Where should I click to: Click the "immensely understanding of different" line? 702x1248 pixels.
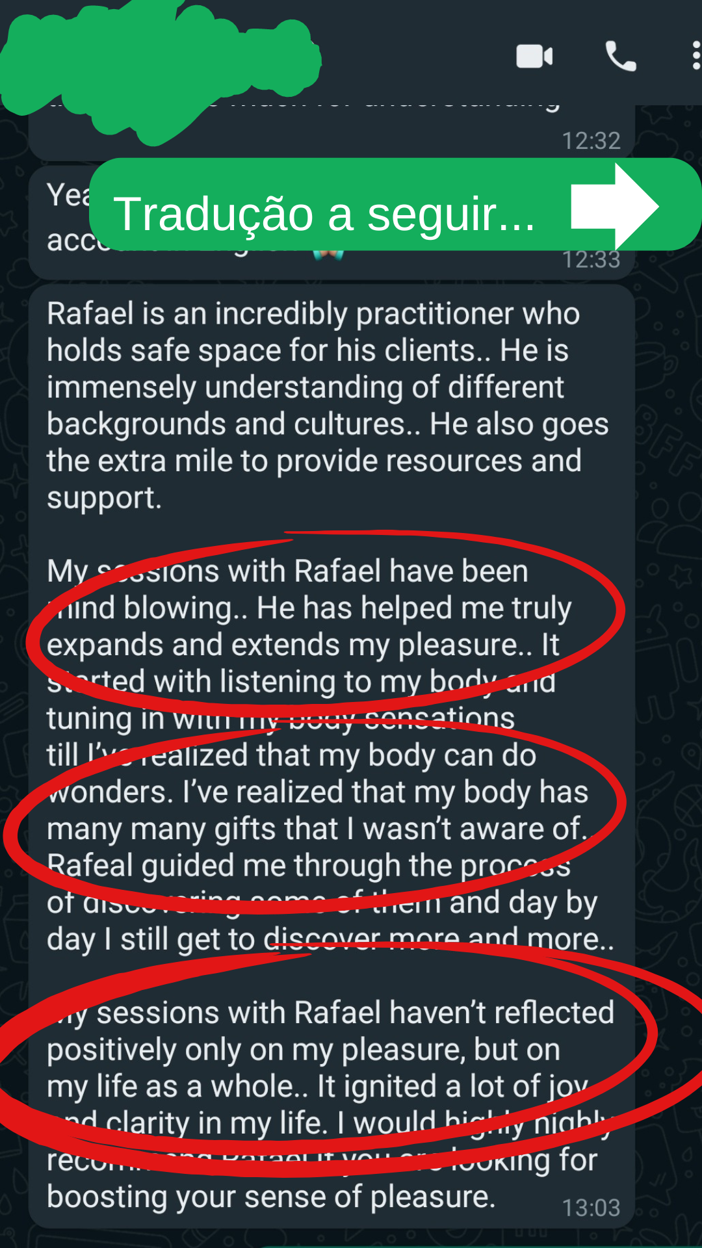(x=305, y=387)
